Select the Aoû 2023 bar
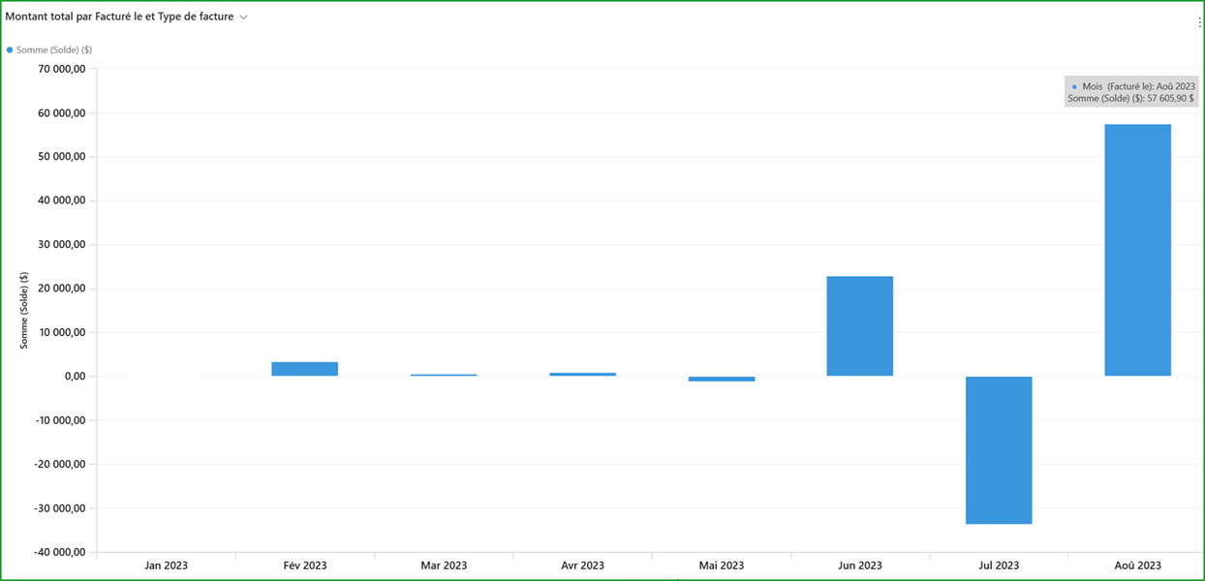 [x=1137, y=250]
